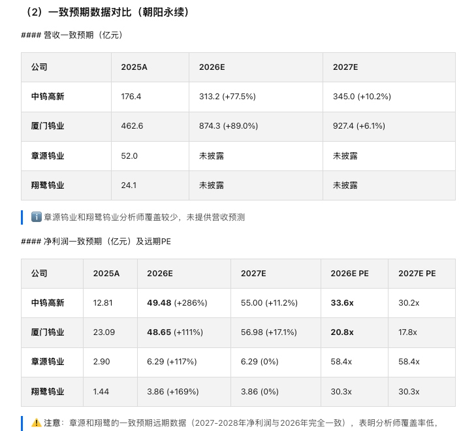
Task: Click the 2027E PE column header
Action: click(417, 274)
